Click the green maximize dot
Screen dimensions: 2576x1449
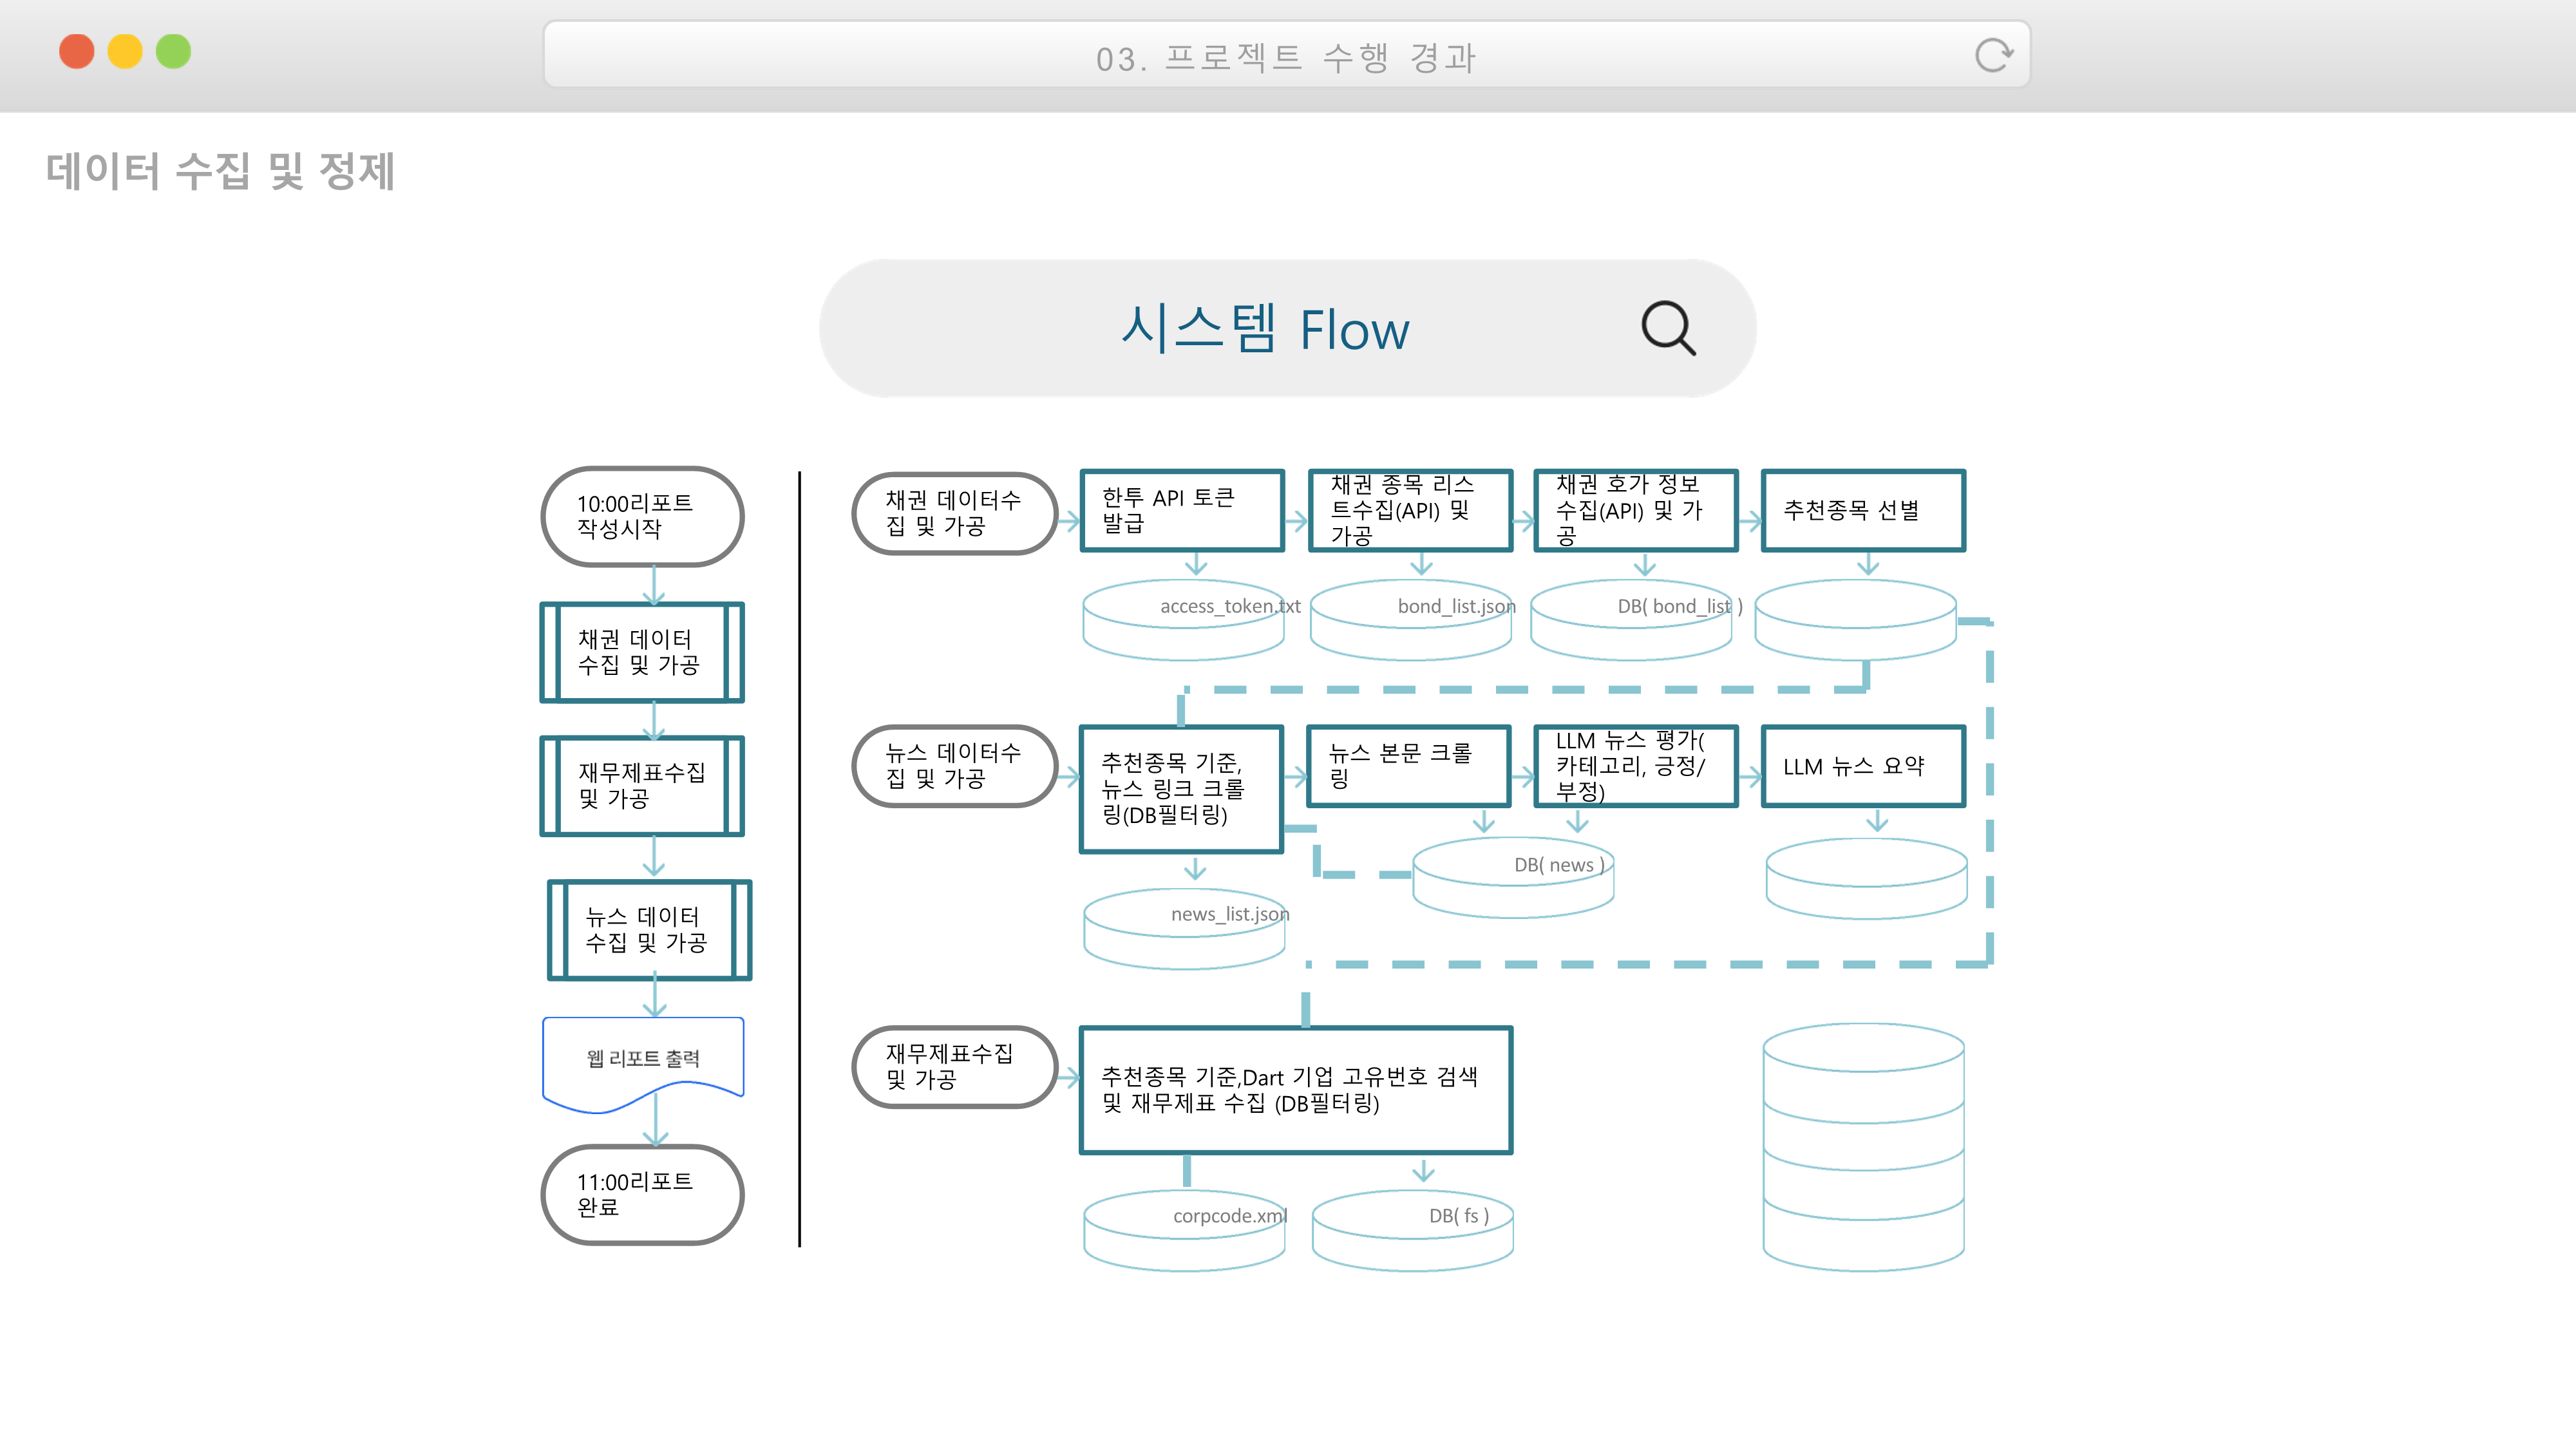pyautogui.click(x=173, y=51)
